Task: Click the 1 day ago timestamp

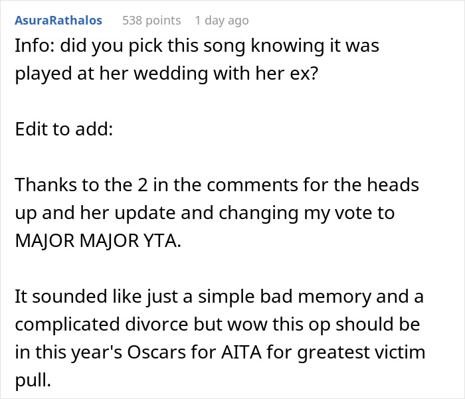Action: (x=222, y=21)
